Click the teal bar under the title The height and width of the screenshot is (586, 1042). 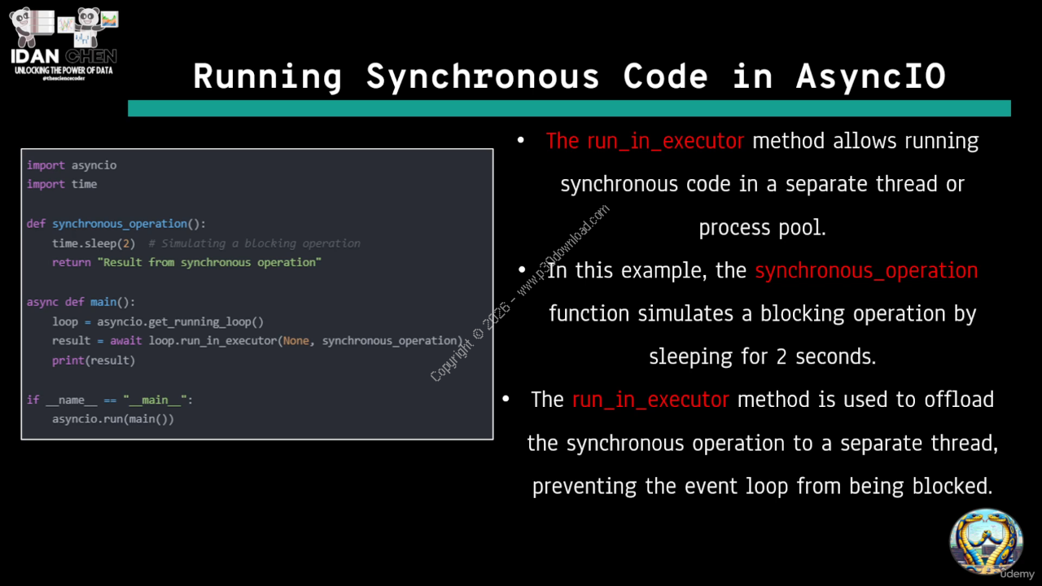[x=569, y=108]
